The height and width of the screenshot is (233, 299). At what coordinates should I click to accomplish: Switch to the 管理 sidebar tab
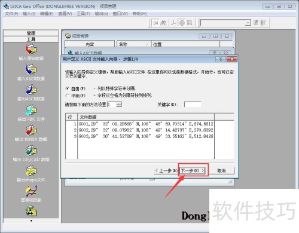31,33
